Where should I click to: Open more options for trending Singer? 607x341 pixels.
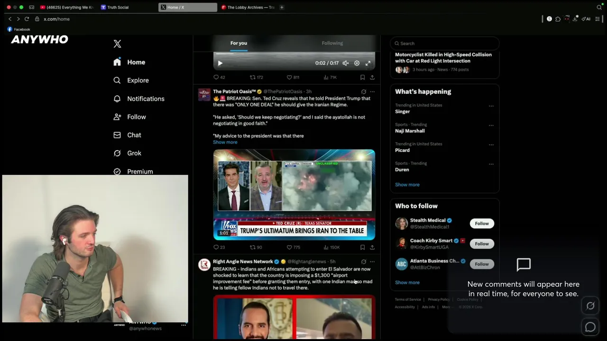(x=491, y=106)
